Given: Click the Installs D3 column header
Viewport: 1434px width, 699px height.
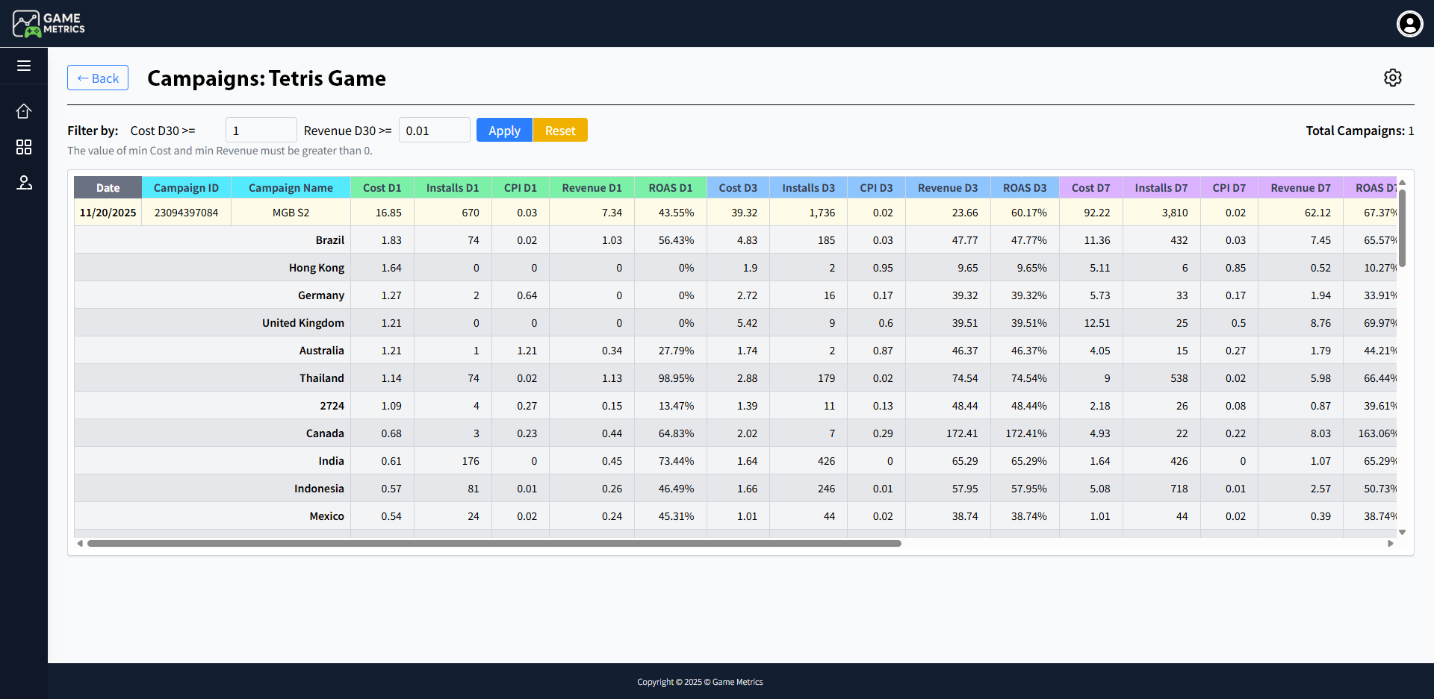Looking at the screenshot, I should (x=808, y=188).
